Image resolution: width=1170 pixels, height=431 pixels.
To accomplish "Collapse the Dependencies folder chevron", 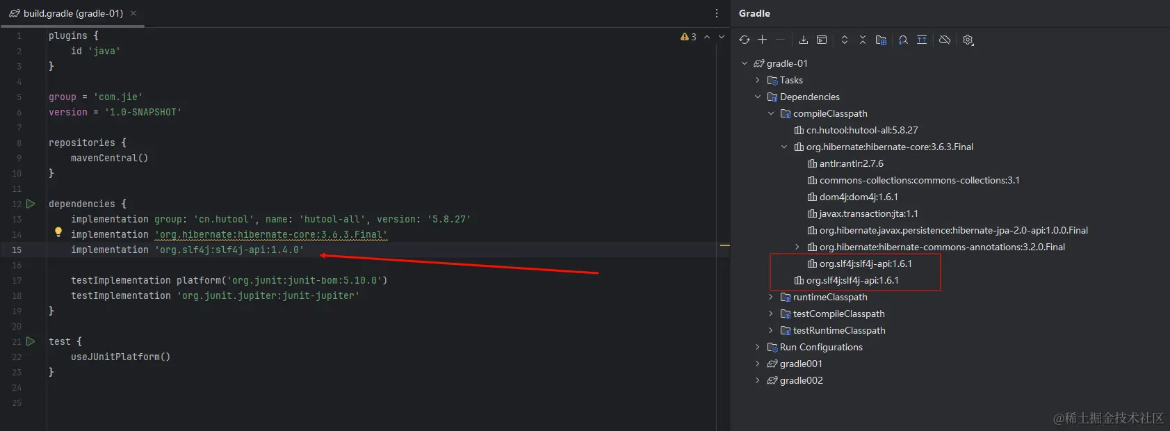I will click(758, 97).
